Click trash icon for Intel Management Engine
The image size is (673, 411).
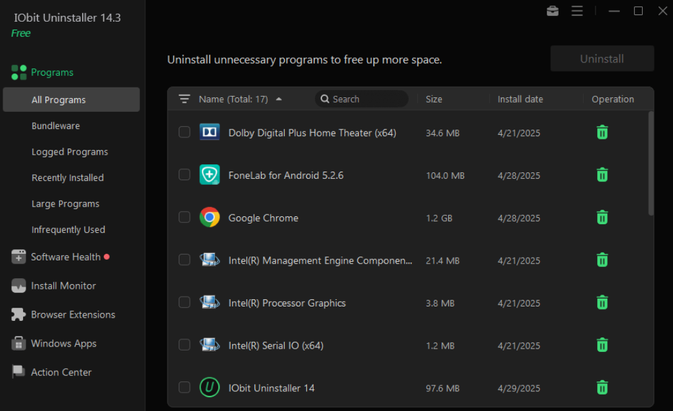(x=602, y=260)
